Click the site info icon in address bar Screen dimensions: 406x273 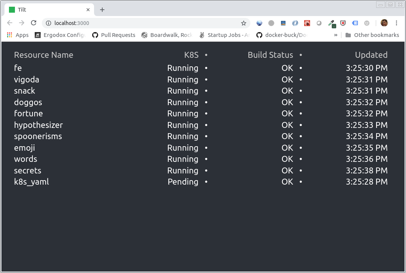(49, 23)
